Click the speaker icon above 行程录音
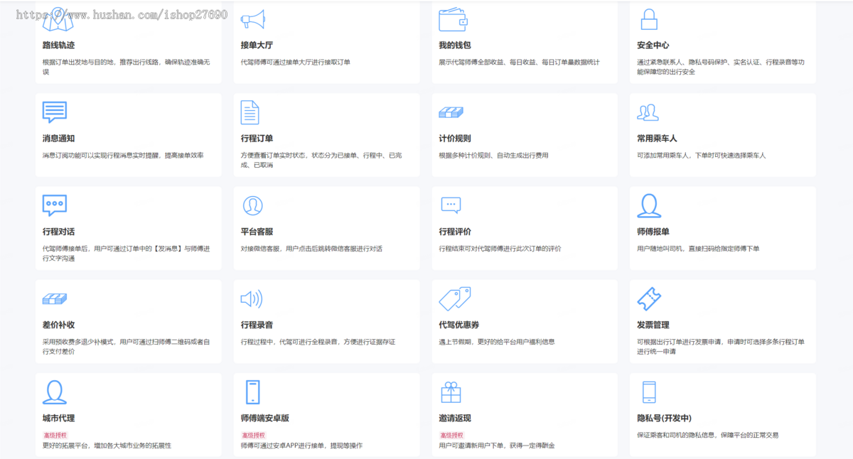 pyautogui.click(x=252, y=299)
